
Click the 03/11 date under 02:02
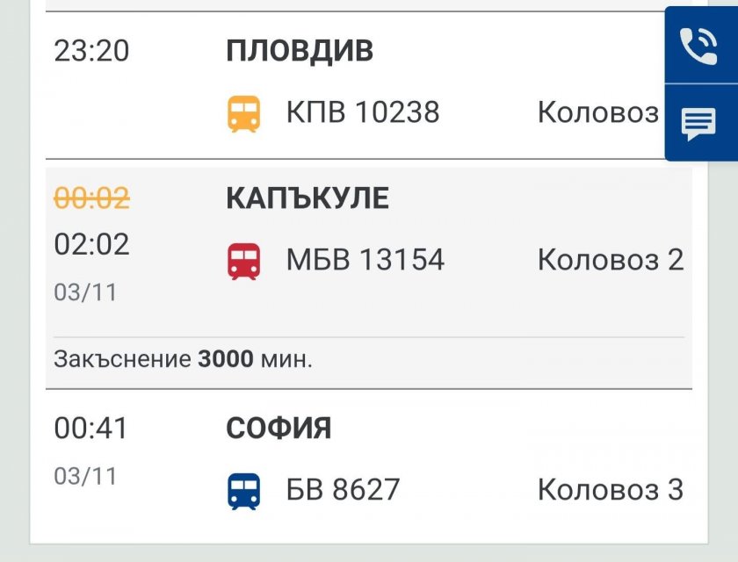point(85,292)
